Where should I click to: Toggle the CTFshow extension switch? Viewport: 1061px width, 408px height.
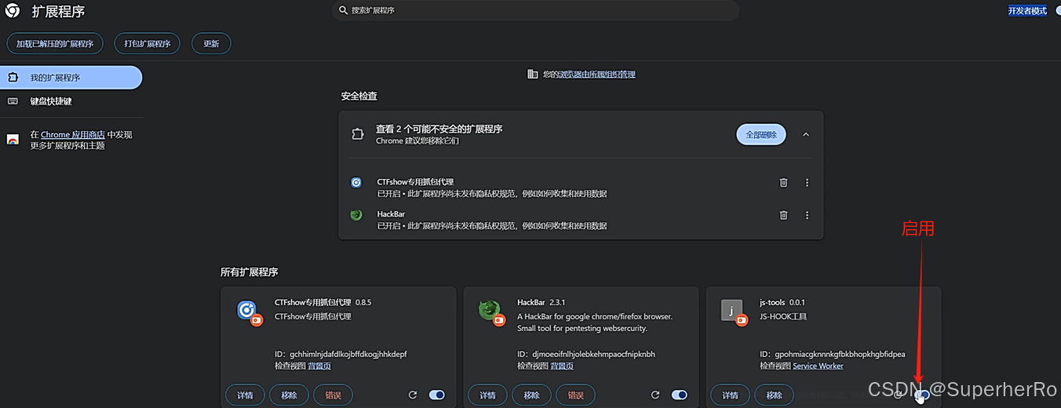(x=437, y=395)
